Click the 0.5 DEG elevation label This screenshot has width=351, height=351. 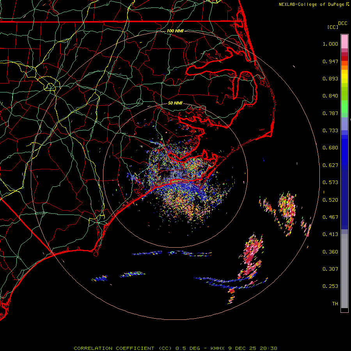pyautogui.click(x=188, y=348)
